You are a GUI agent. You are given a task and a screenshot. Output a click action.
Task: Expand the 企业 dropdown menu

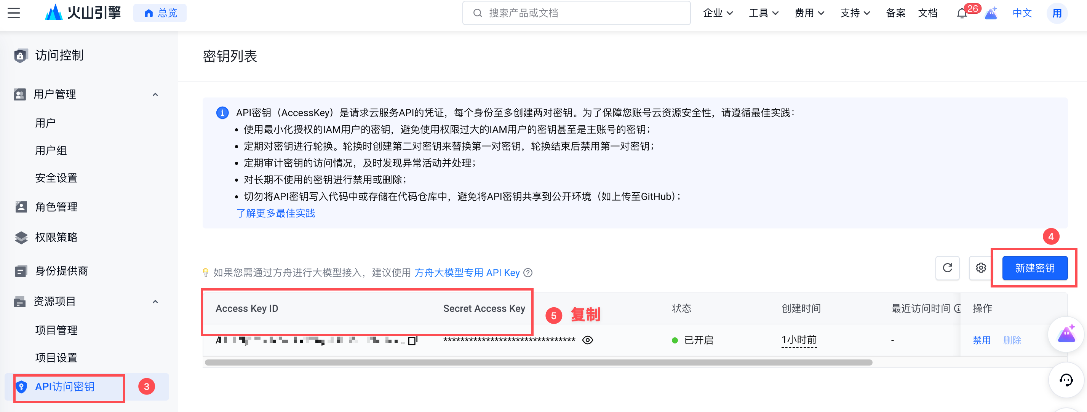718,13
